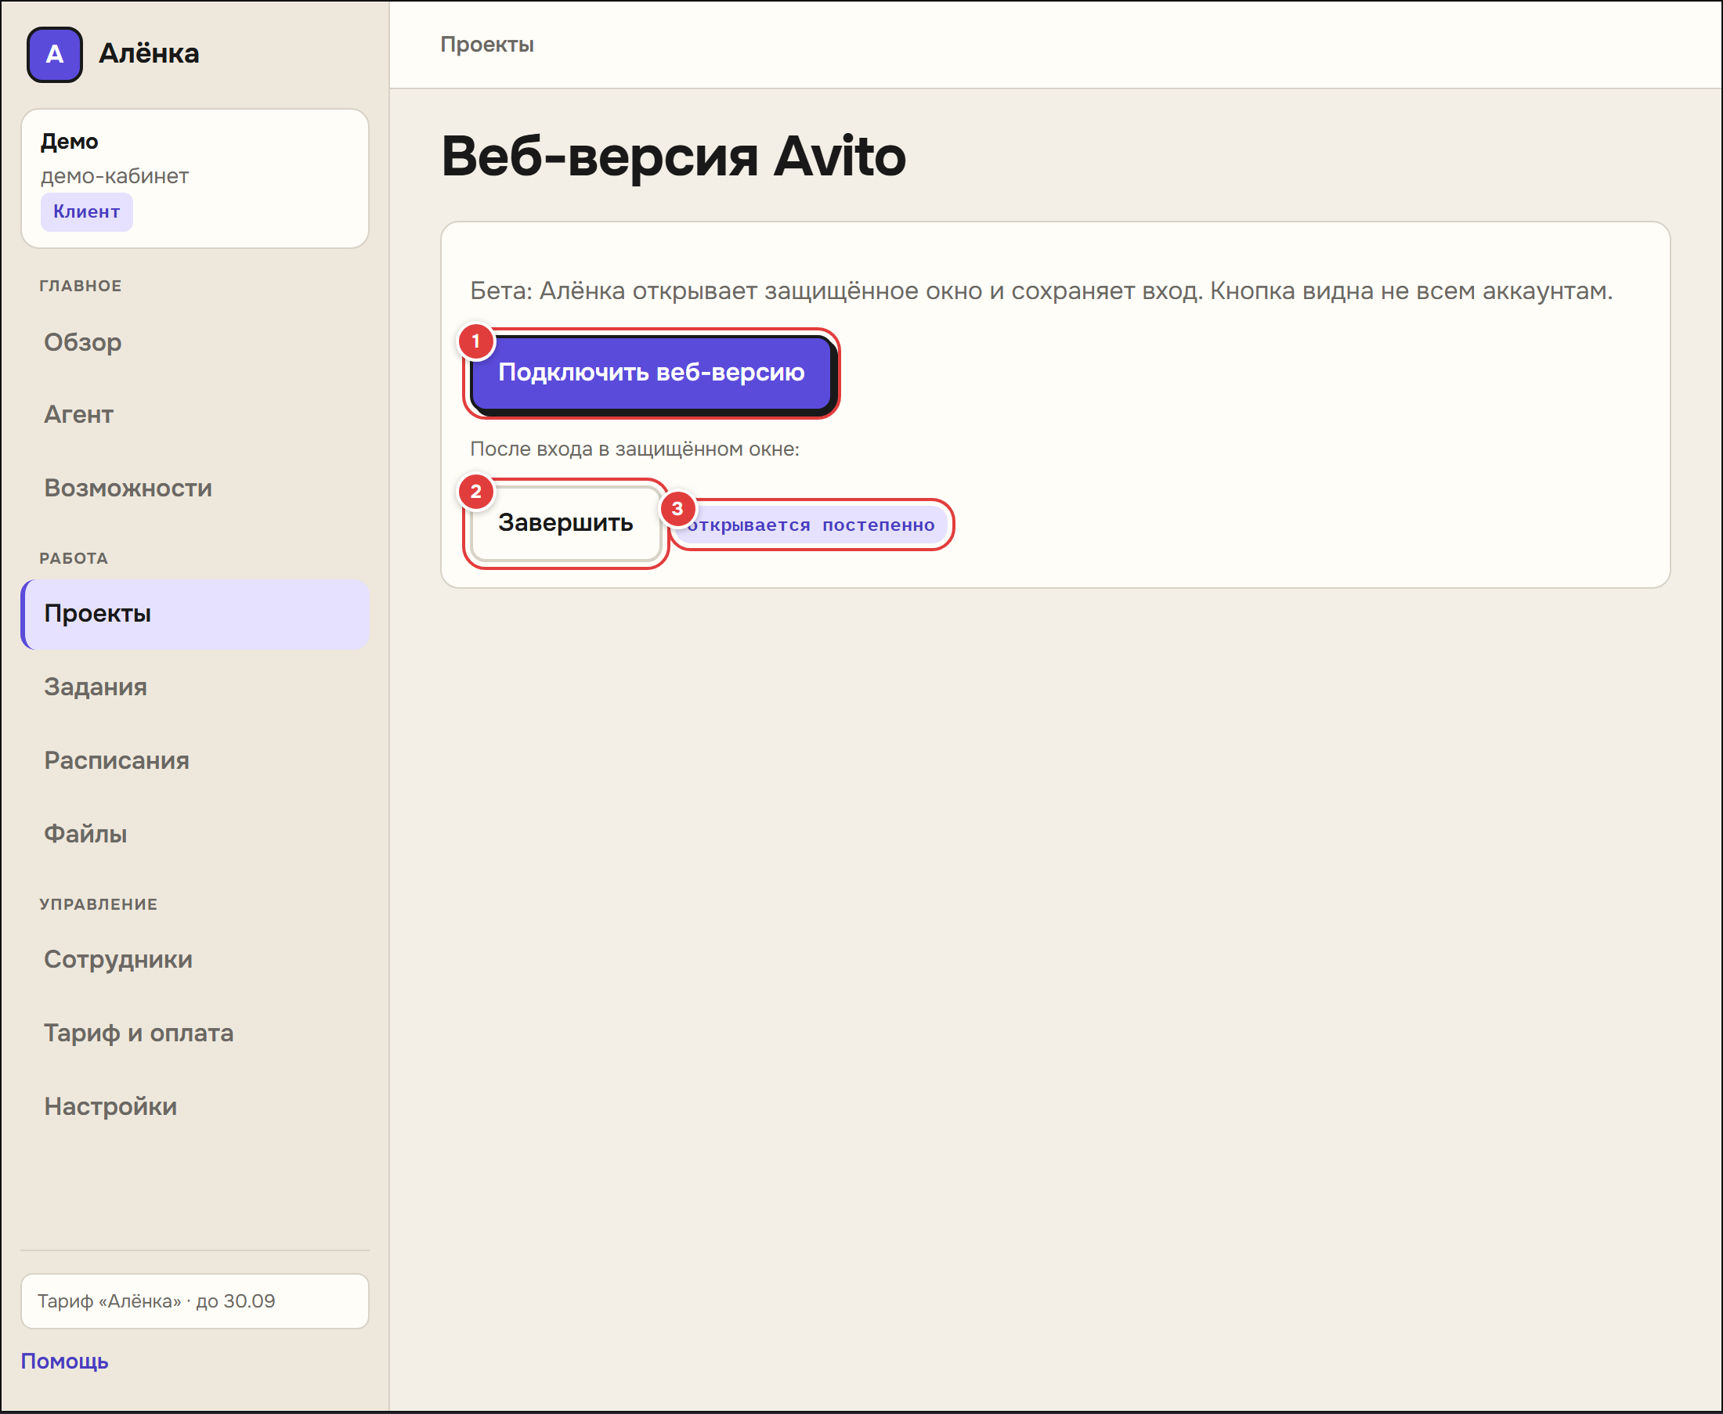Click 'После входа в защищённом окне:' text
This screenshot has height=1414, width=1723.
click(634, 449)
